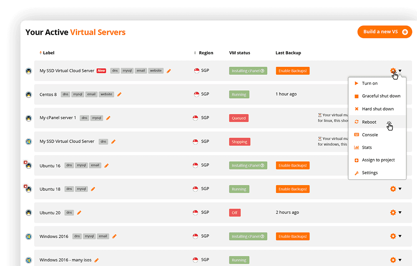Click gear icon on Windows 2016 row
The height and width of the screenshot is (266, 417).
393,236
